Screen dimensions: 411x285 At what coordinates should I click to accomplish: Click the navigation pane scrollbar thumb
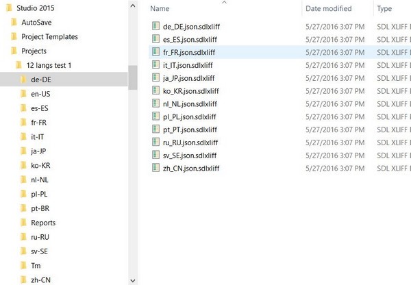pos(133,77)
